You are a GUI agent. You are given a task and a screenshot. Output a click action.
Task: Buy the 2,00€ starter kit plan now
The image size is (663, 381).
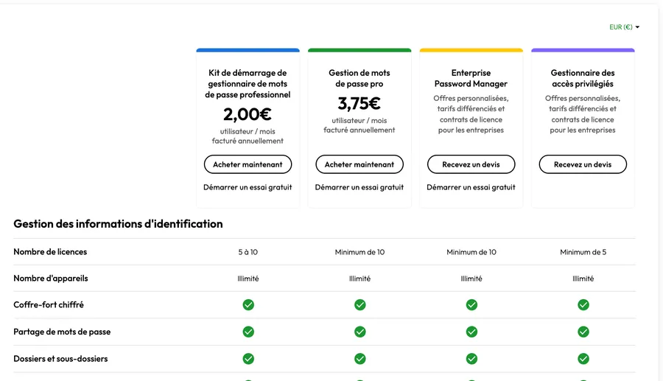[248, 164]
